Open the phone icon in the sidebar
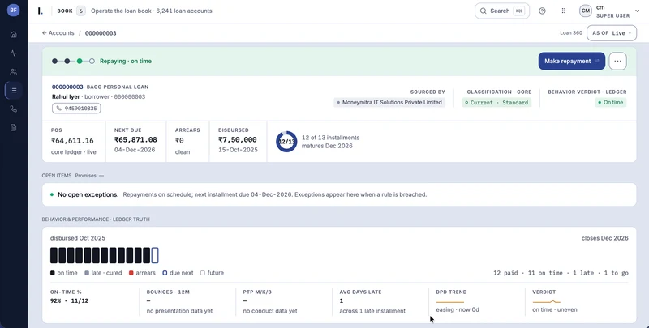This screenshot has height=328, width=649. click(x=13, y=109)
